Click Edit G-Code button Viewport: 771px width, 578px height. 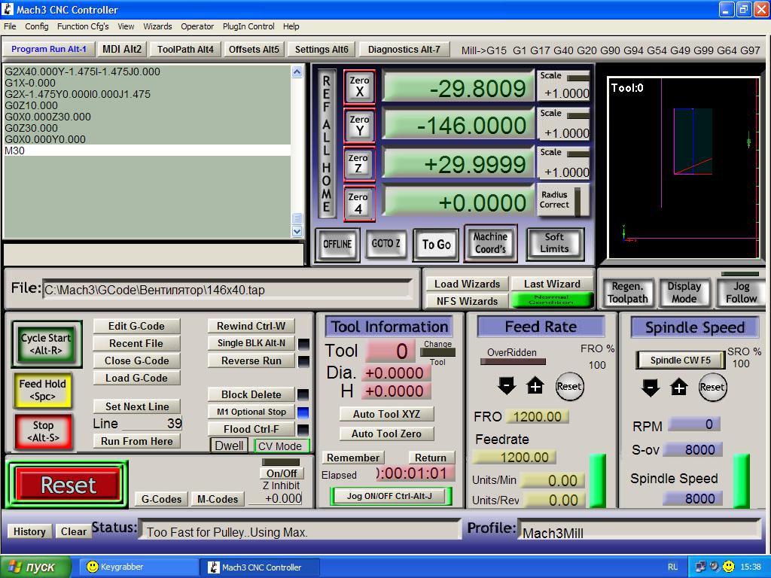(137, 327)
